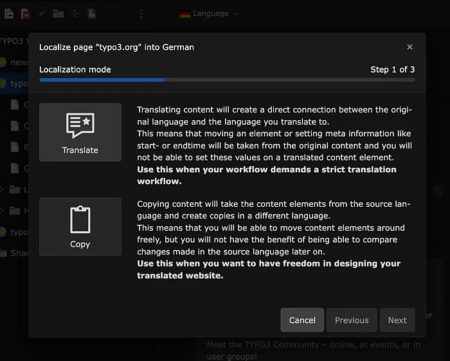Click the page icon of tree row starting 'G'

[x=15, y=168]
